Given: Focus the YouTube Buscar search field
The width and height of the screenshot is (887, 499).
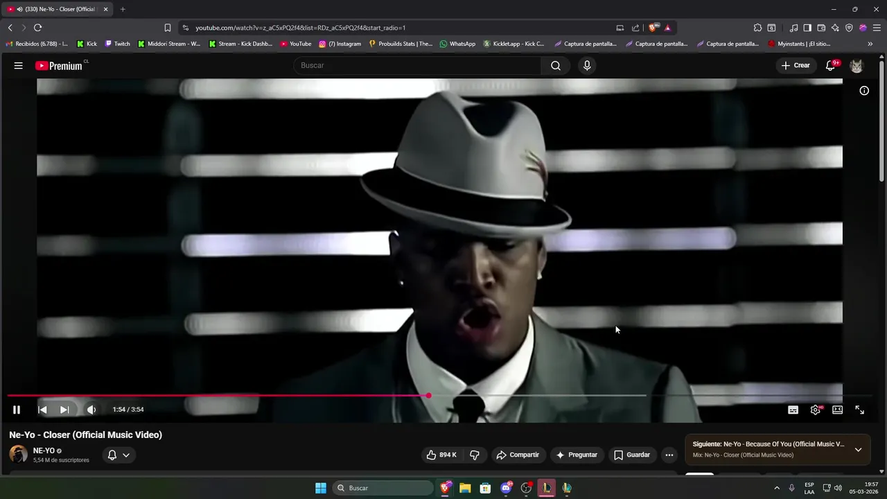Looking at the screenshot, I should coord(417,65).
